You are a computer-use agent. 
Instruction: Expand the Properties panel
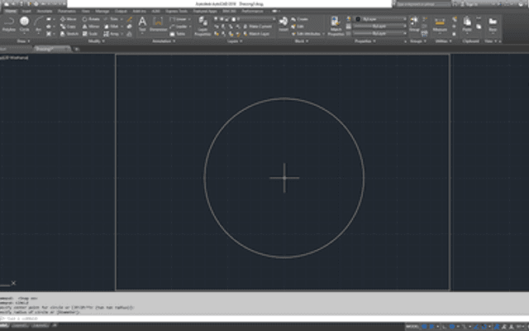365,41
